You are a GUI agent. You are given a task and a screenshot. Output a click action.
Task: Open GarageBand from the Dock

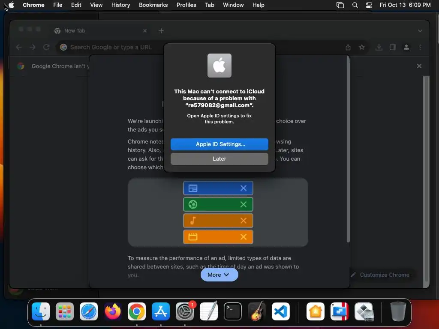coord(257,311)
